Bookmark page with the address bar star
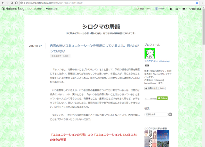The image size is (205, 147). click(x=197, y=3)
